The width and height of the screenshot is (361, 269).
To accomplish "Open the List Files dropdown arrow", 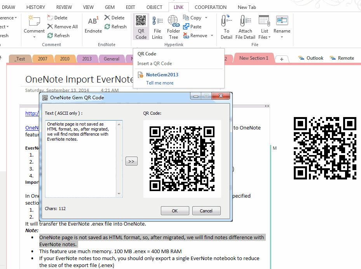I will click(x=270, y=37).
